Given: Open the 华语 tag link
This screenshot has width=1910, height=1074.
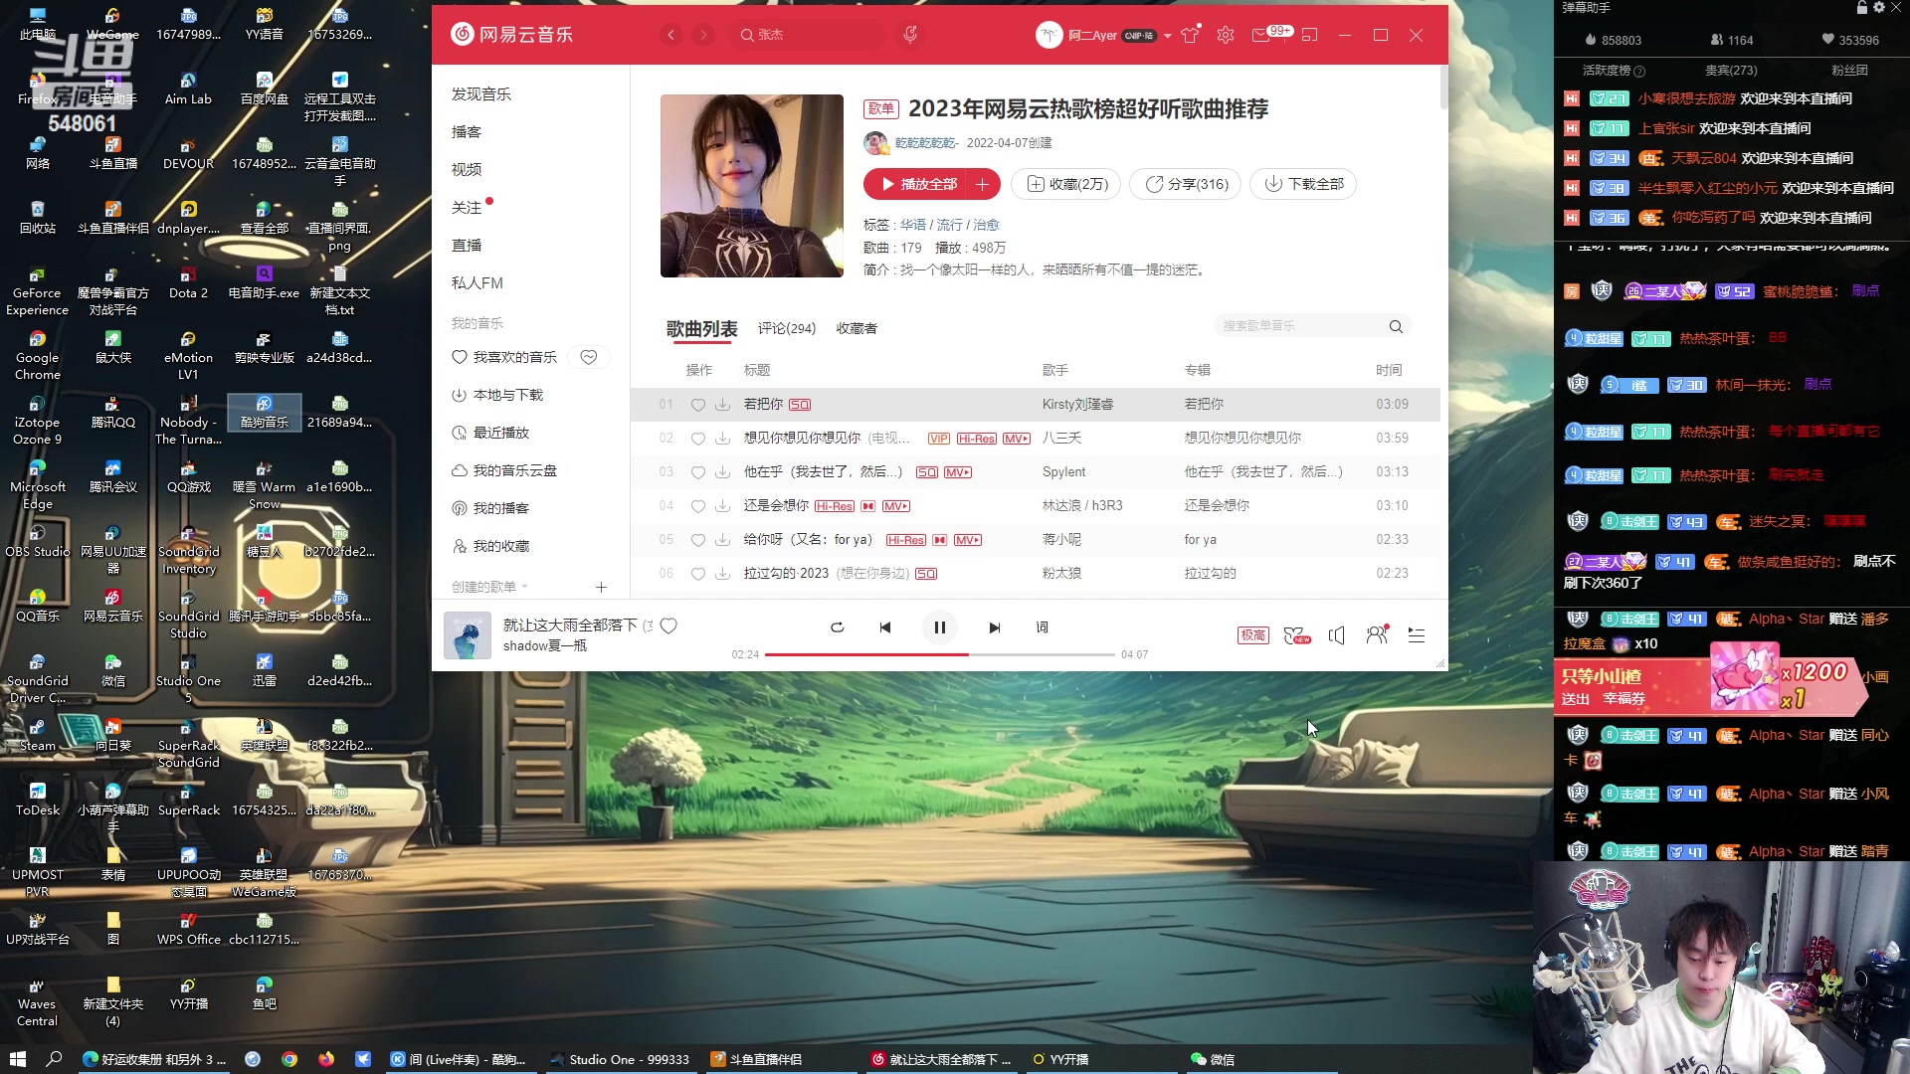Looking at the screenshot, I should pyautogui.click(x=913, y=225).
